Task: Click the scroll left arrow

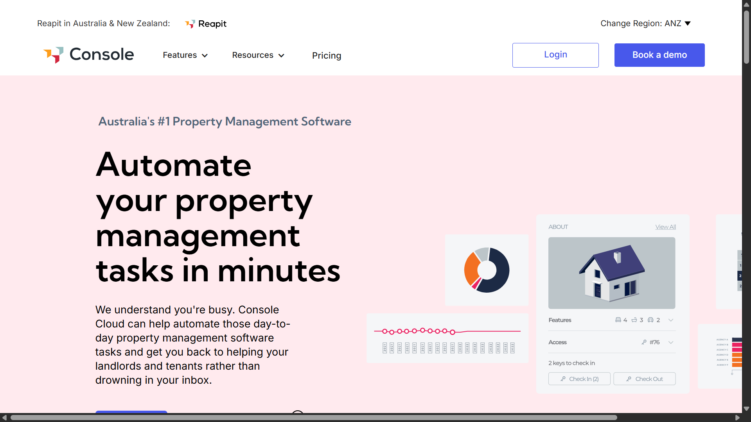Action: (x=4, y=418)
